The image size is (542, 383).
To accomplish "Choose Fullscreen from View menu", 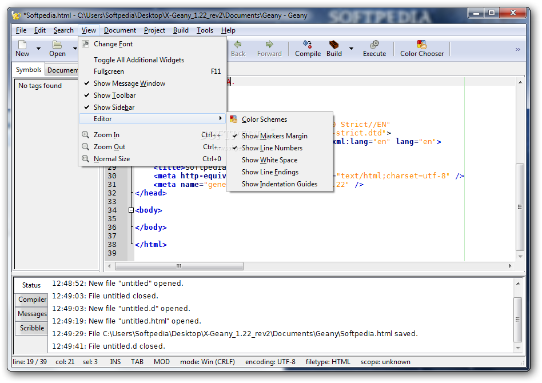I will [153, 71].
